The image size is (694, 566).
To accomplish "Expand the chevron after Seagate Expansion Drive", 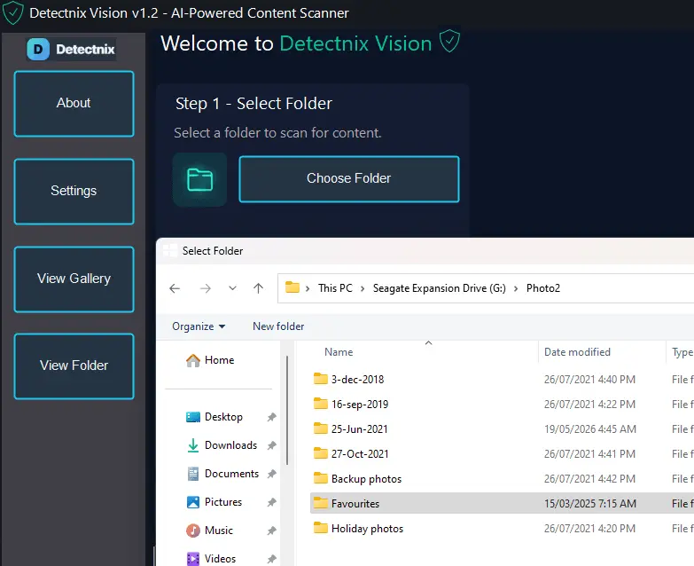I will click(x=516, y=288).
